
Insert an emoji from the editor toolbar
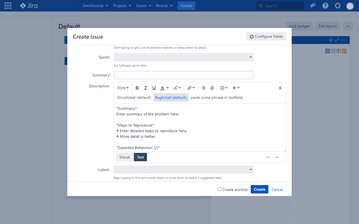pyautogui.click(x=222, y=88)
